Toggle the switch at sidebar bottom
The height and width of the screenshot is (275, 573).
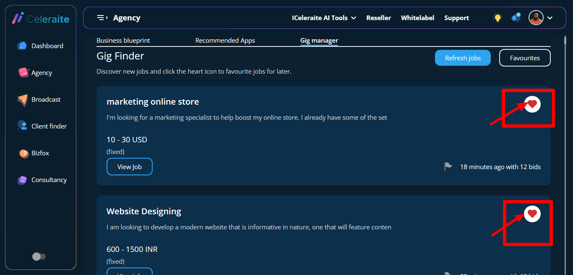pos(39,257)
